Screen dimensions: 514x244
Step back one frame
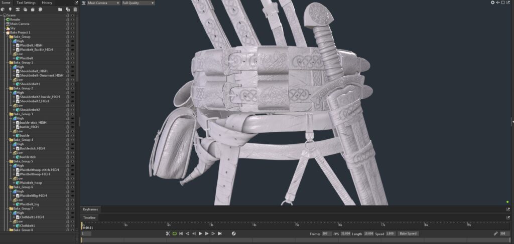(x=194, y=233)
